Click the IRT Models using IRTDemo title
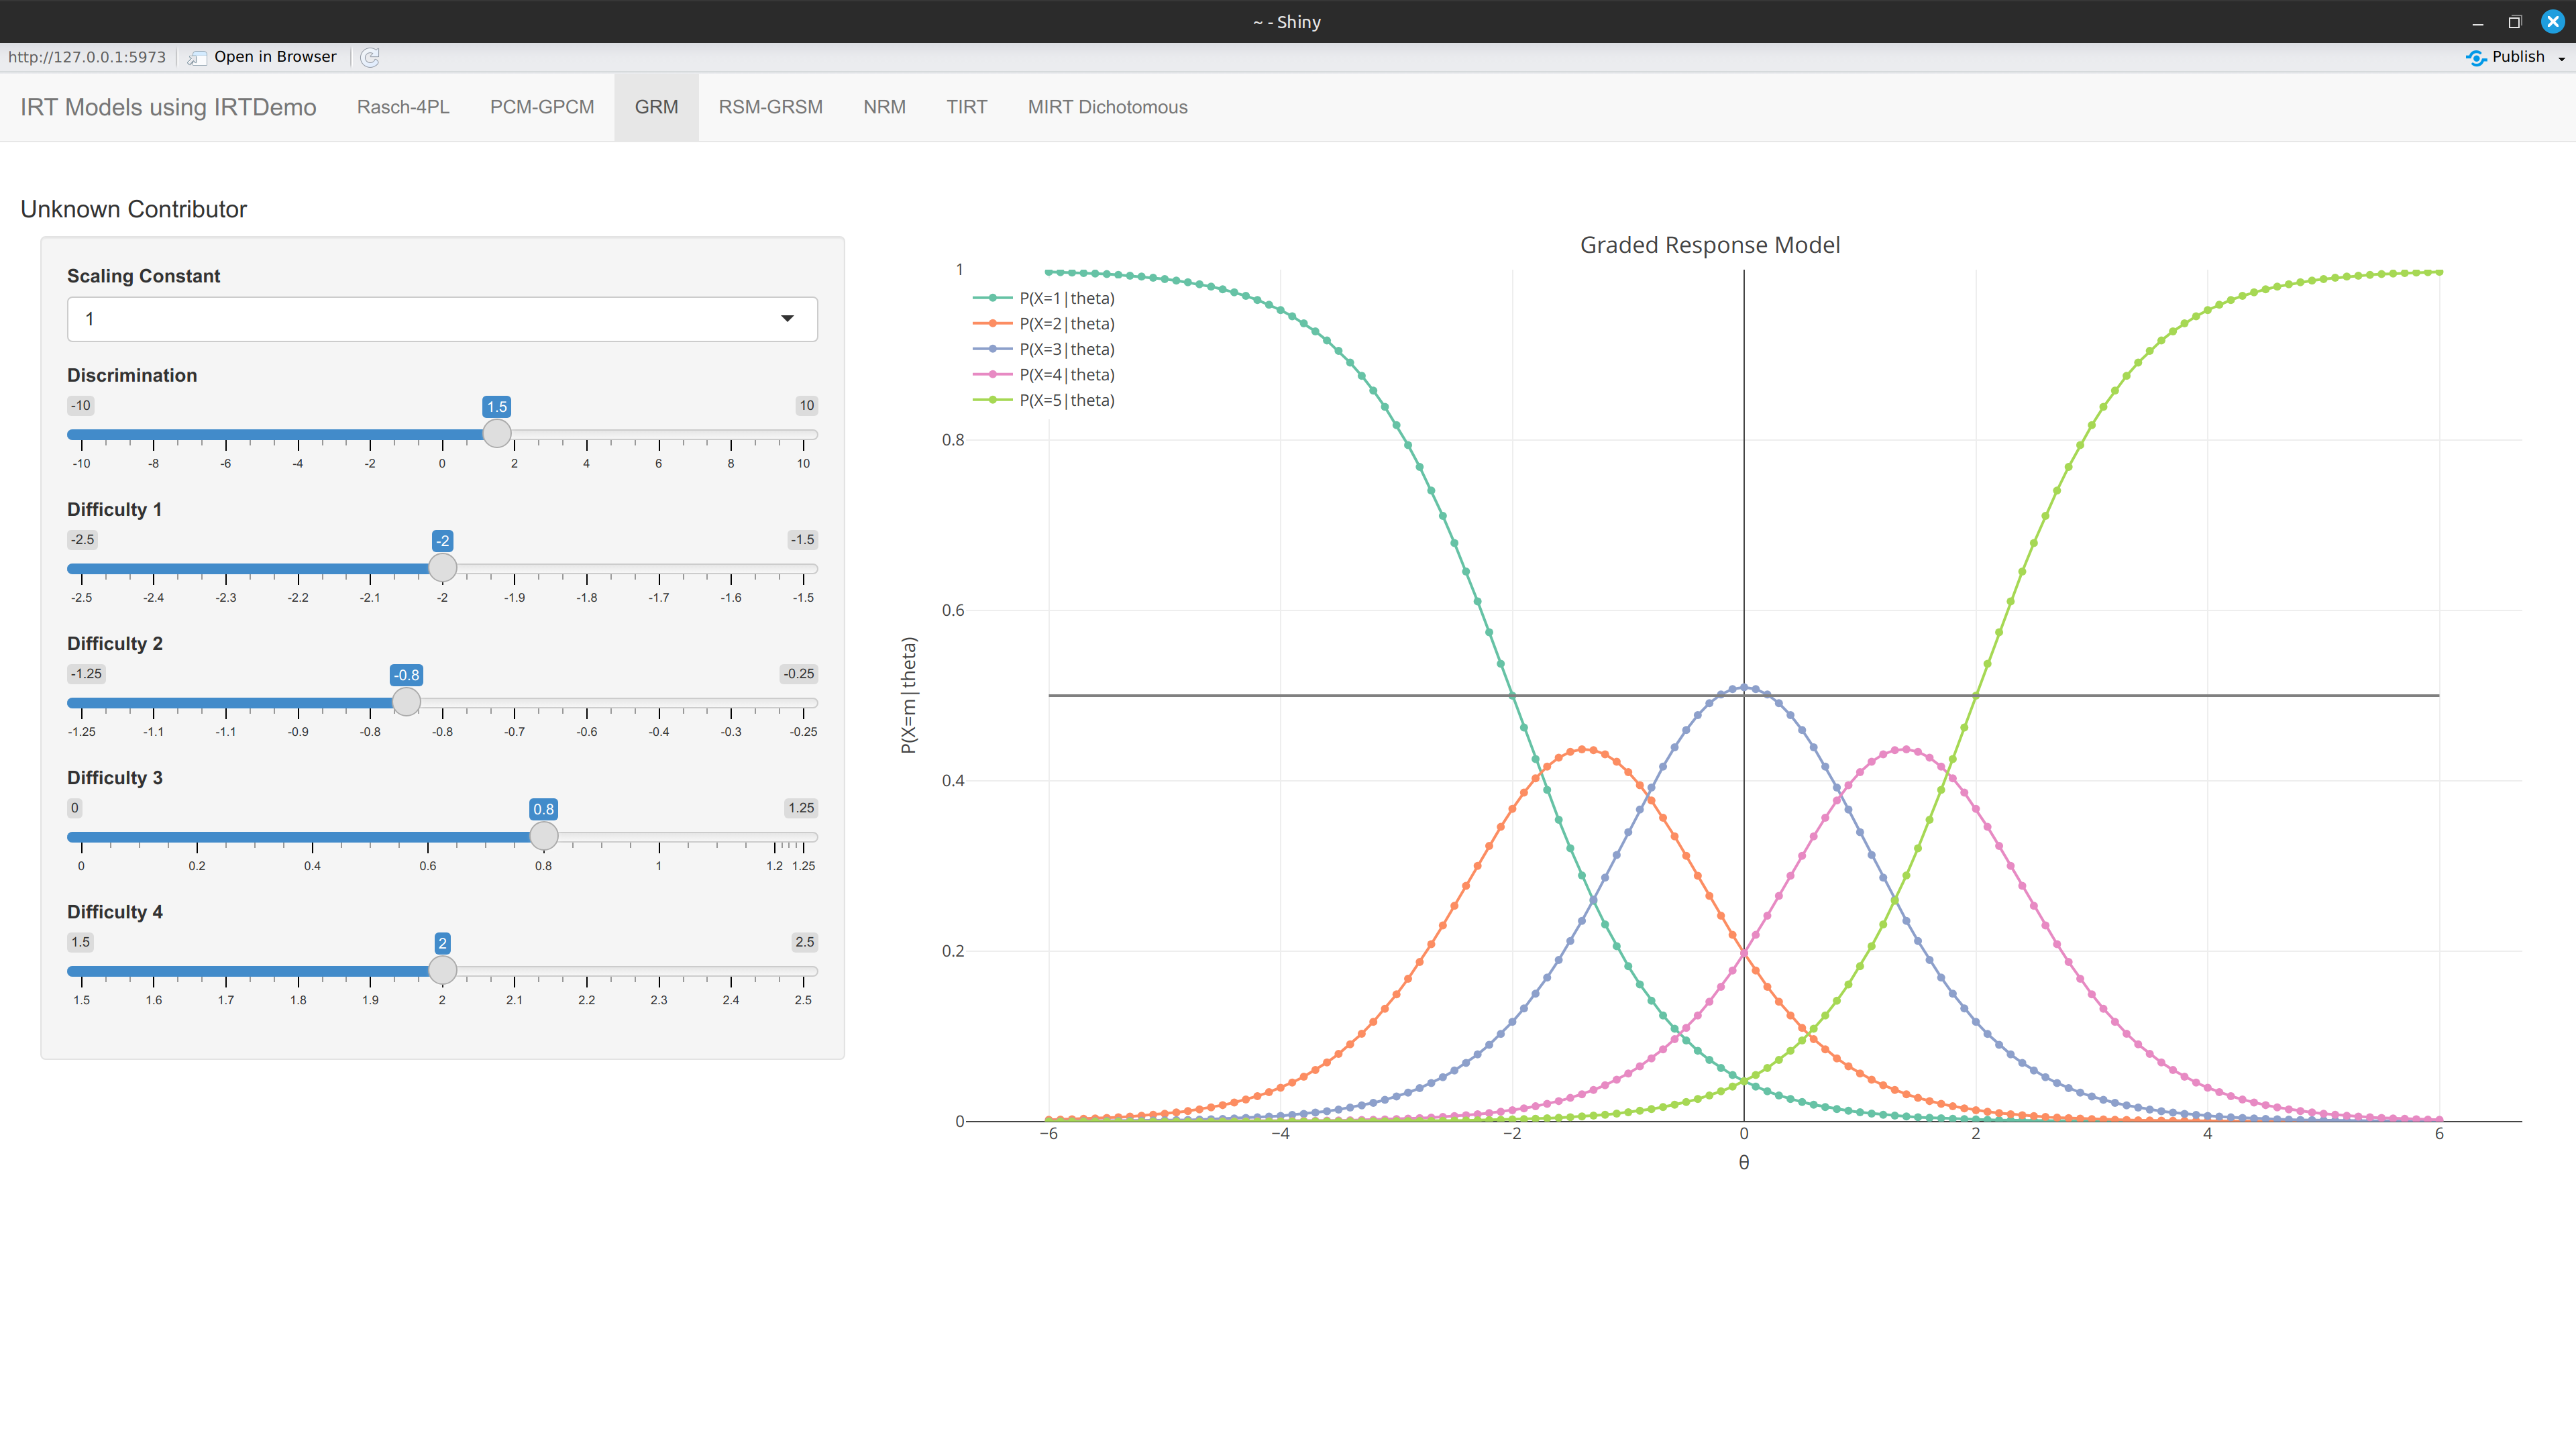 coord(168,107)
